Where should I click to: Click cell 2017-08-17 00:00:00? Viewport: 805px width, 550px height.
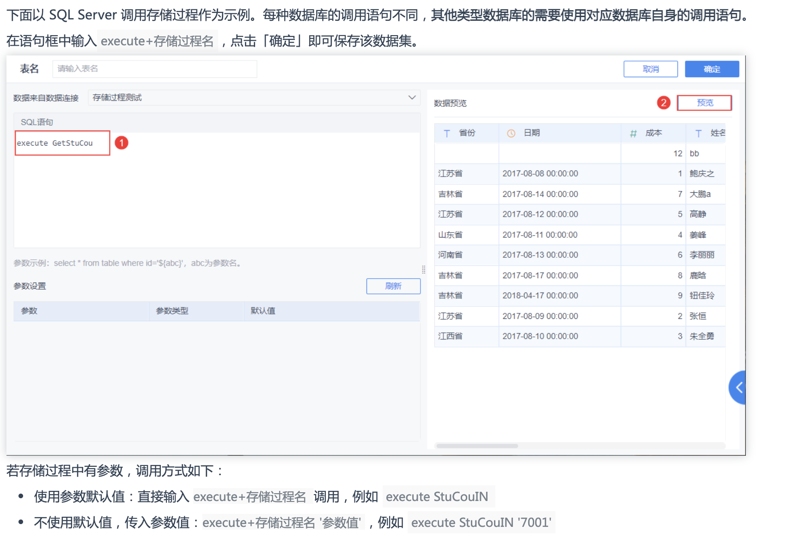pyautogui.click(x=560, y=275)
